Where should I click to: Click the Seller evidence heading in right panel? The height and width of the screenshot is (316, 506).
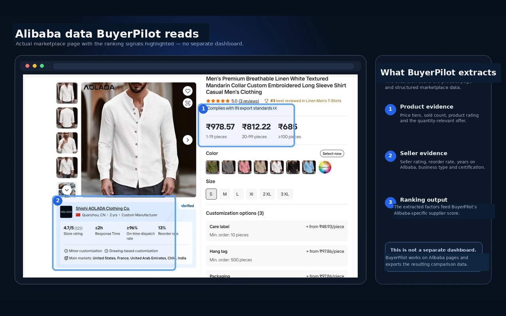click(423, 153)
